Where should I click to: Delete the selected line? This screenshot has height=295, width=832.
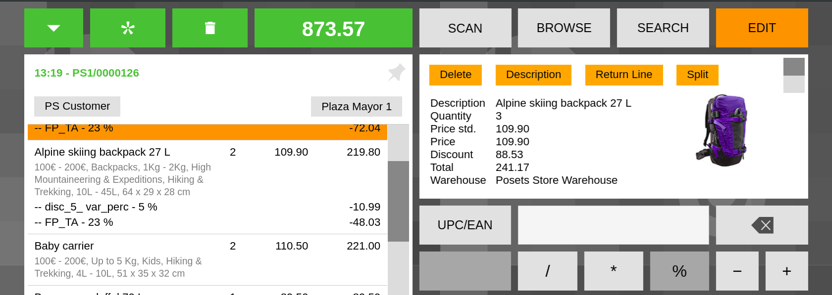455,75
